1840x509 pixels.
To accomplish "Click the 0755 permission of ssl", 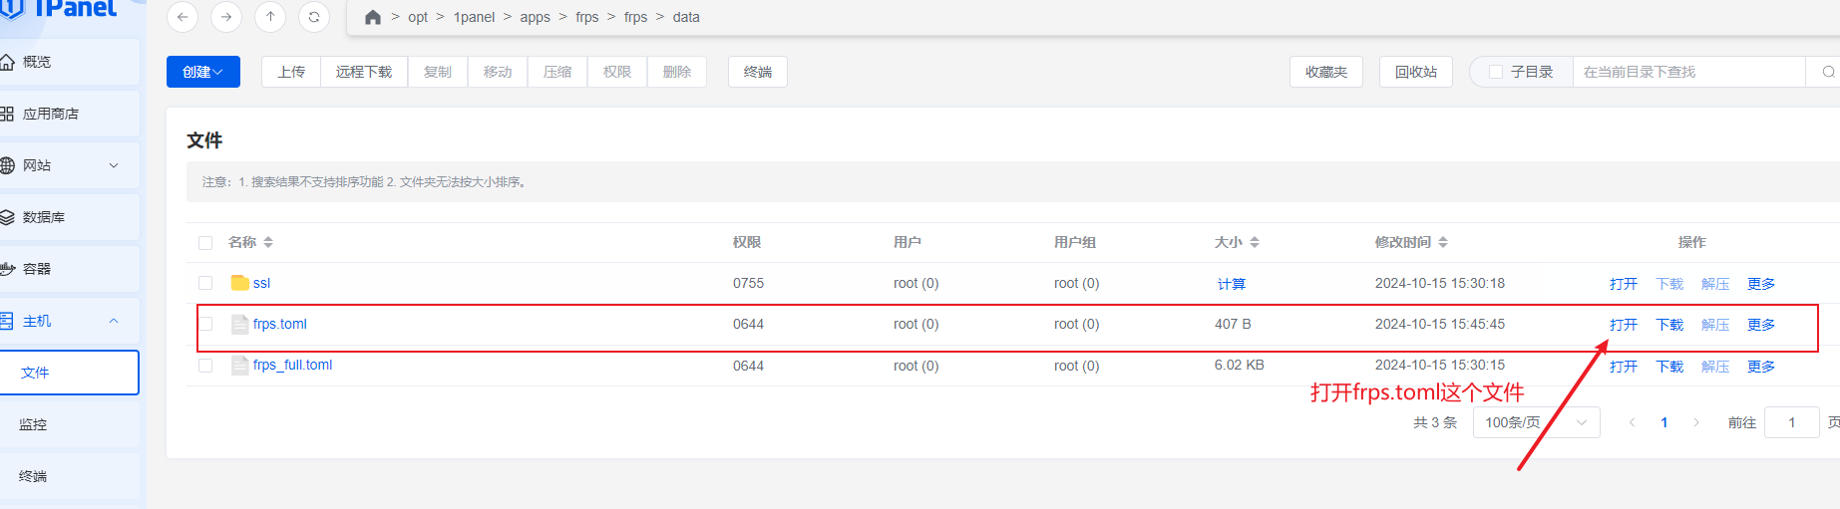I will coord(748,283).
